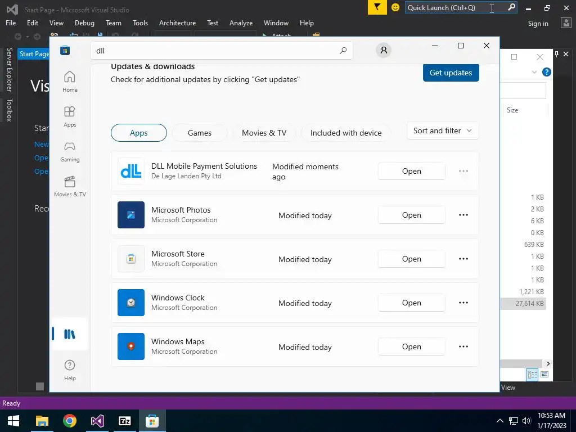Click Sign in link in Visual Studio
576x432 pixels.
pos(538,24)
